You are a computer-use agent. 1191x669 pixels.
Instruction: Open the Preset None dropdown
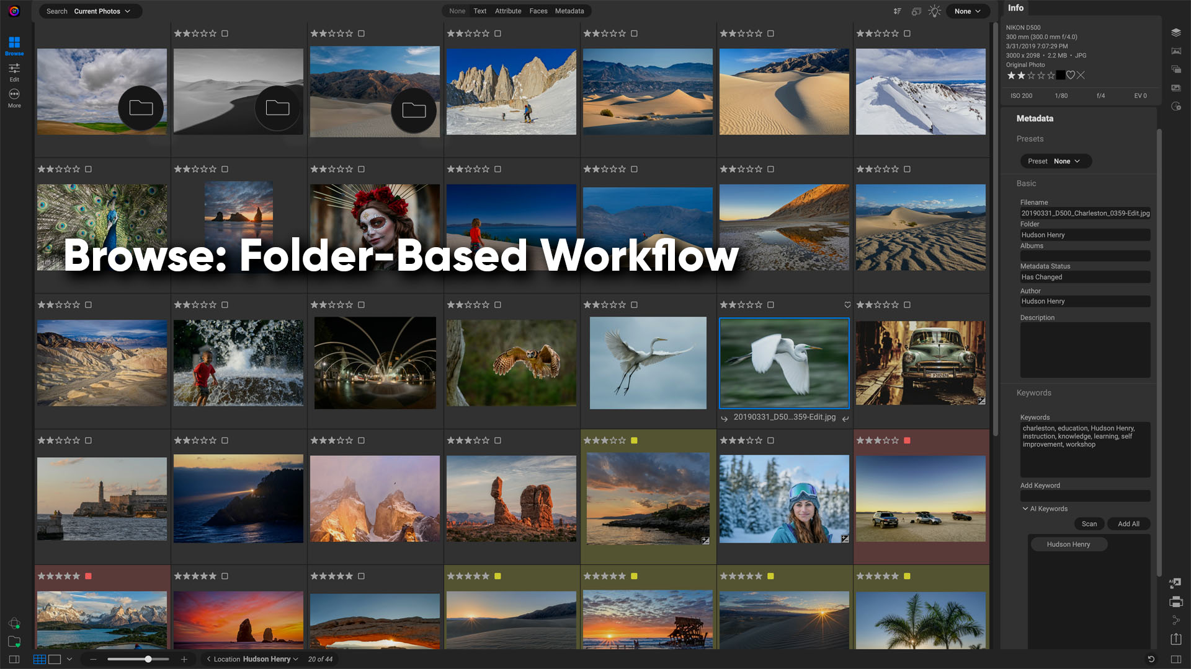1056,161
